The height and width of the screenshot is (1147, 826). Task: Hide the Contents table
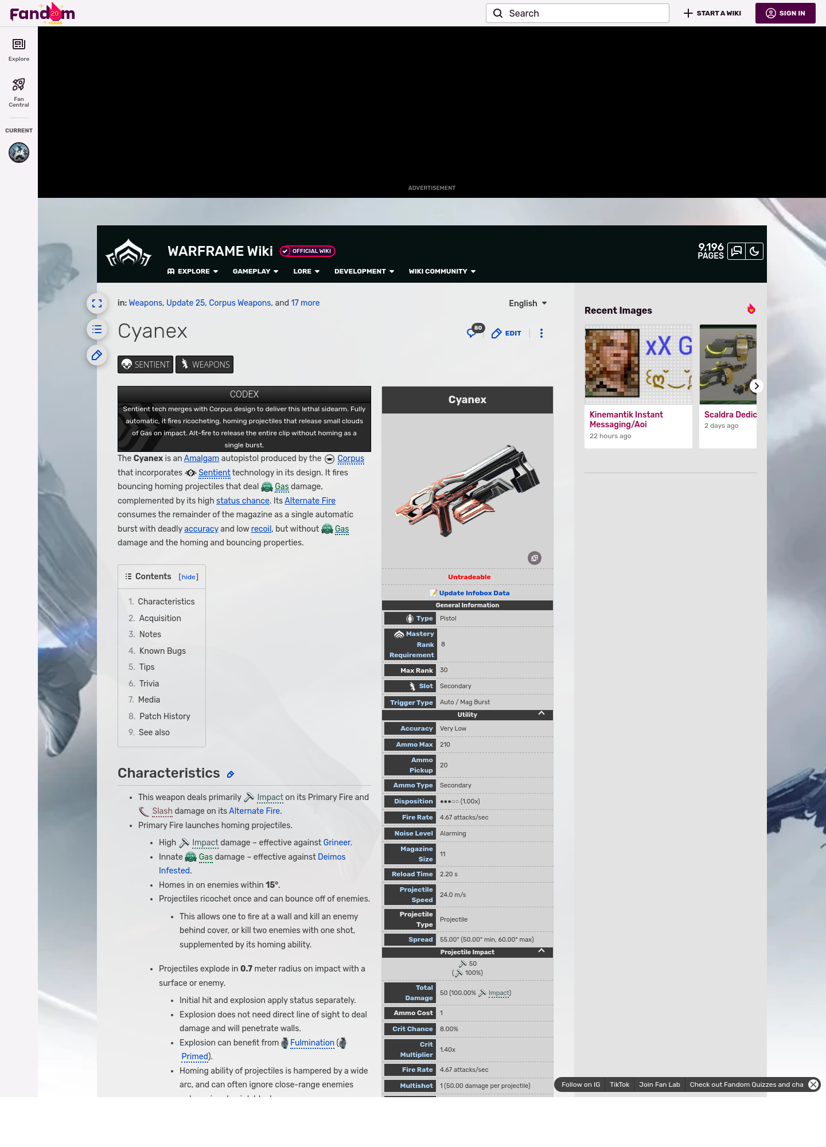(x=189, y=577)
